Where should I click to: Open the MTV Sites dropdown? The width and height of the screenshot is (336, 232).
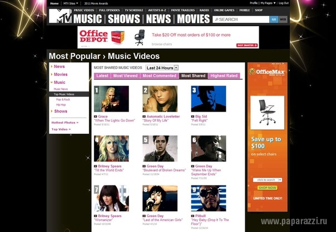(x=71, y=3)
